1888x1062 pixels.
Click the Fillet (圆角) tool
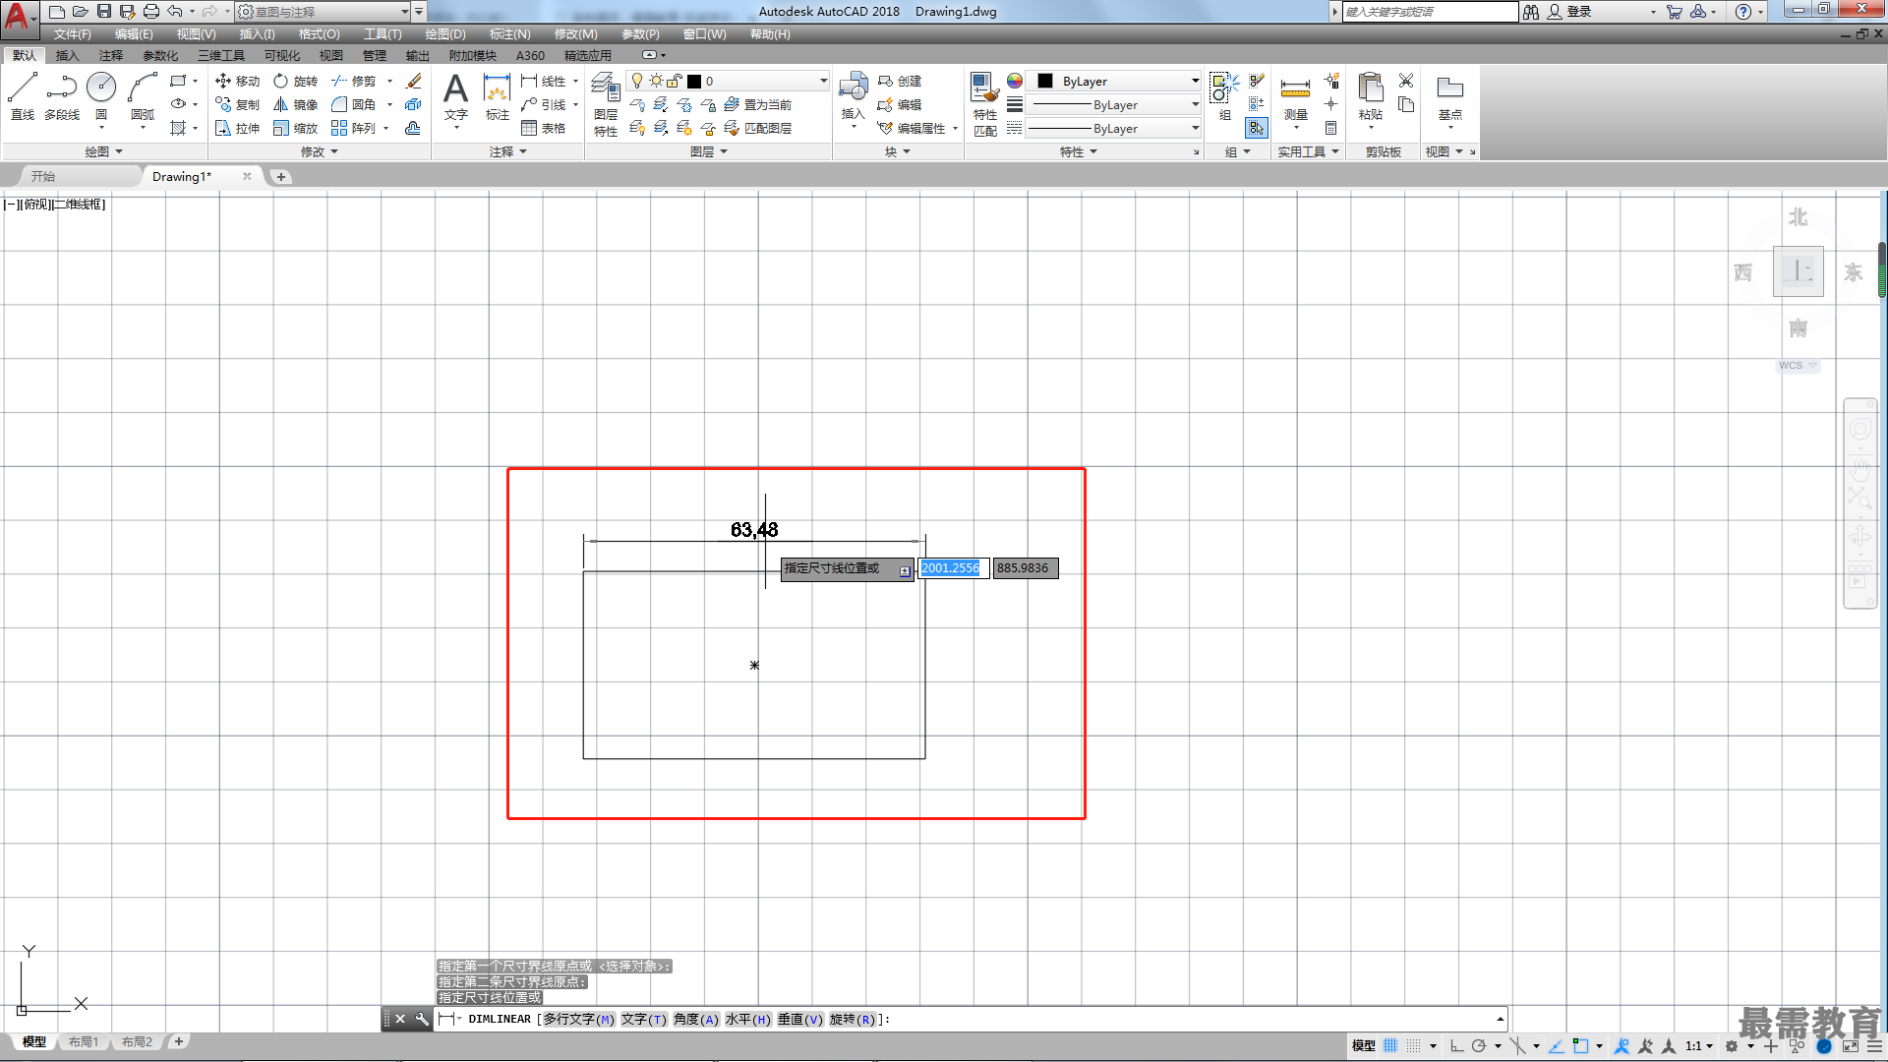(x=354, y=104)
